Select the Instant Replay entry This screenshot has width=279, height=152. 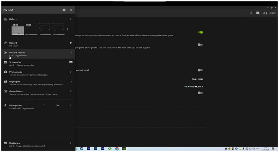click(x=38, y=54)
